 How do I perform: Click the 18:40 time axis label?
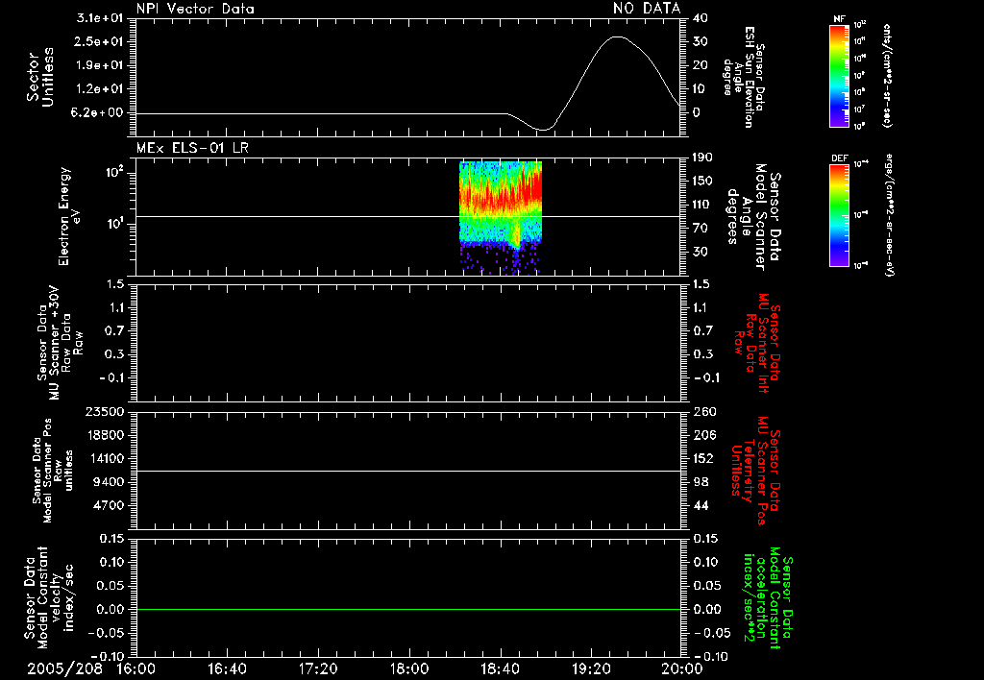click(x=500, y=668)
